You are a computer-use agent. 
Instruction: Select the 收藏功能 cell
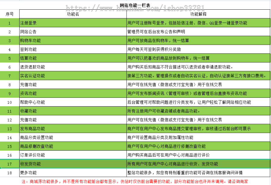[73, 111]
